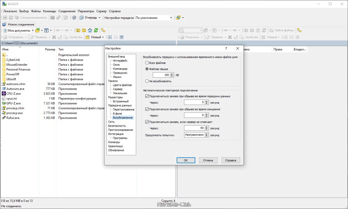Screen dimensions: 348x209
Task: Sort local files by Имя column header
Action: (x=20, y=49)
